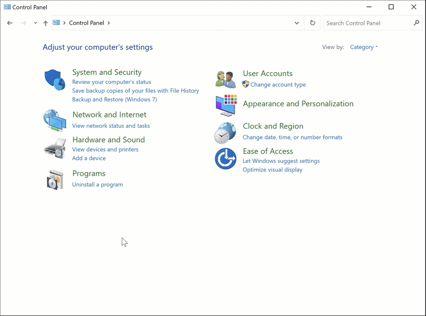Click the Backup and Restore (Windows 7) link

114,99
